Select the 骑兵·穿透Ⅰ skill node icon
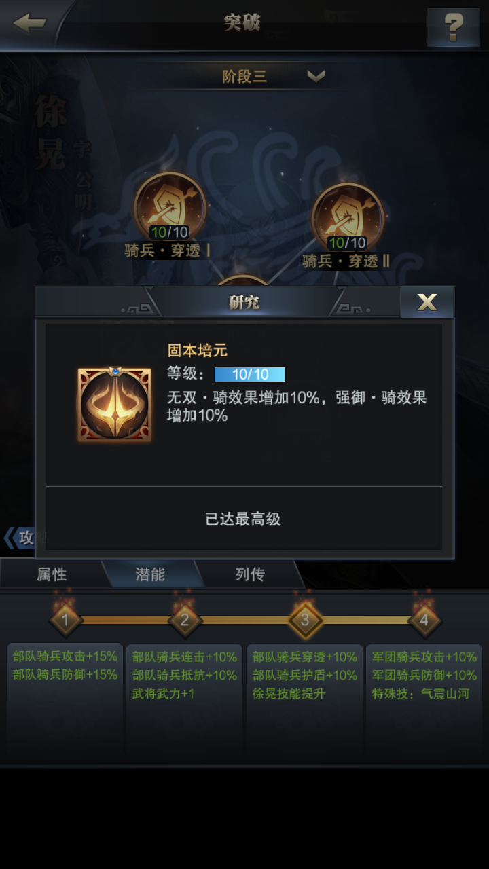 tap(169, 207)
